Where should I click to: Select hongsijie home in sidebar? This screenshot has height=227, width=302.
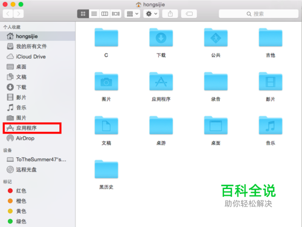(x=37, y=36)
